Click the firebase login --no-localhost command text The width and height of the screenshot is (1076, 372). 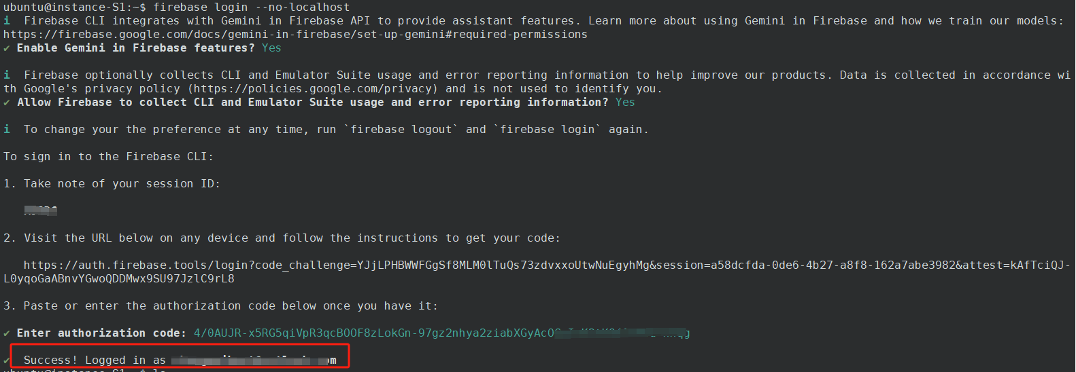coord(251,7)
